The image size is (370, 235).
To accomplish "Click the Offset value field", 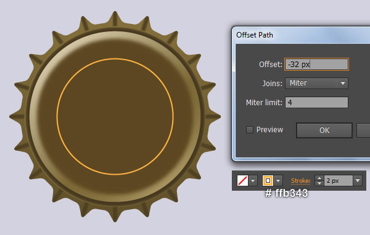I will (x=316, y=64).
